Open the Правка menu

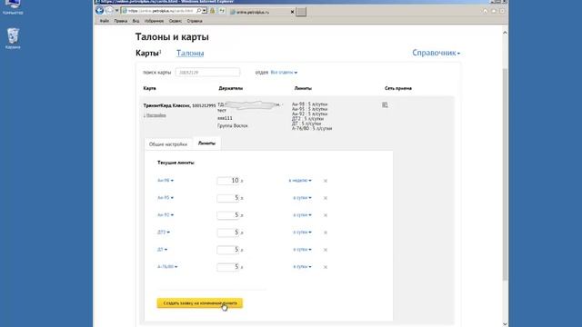(x=121, y=21)
